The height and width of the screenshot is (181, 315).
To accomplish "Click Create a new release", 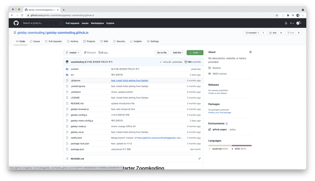I will (x=217, y=93).
